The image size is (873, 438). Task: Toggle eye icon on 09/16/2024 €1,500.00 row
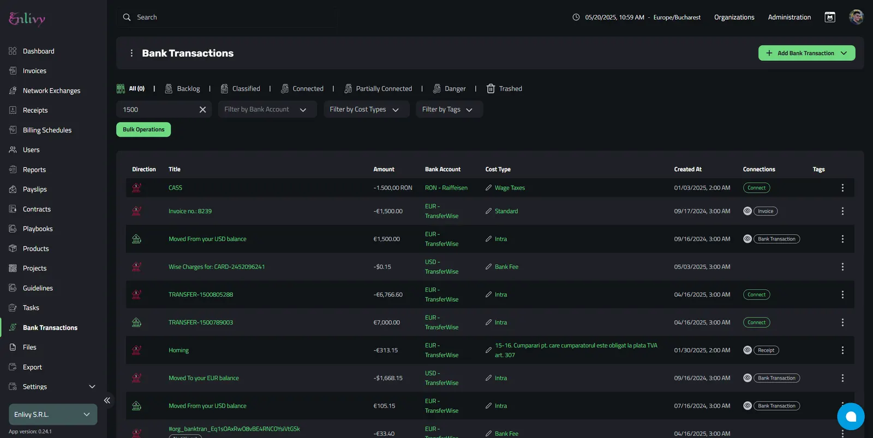(x=748, y=239)
